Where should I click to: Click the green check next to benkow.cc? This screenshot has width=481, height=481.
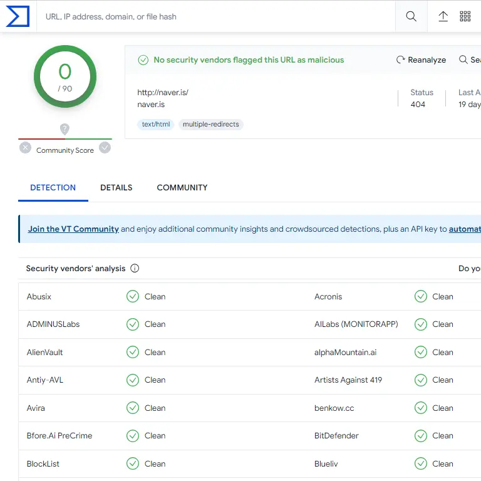421,408
